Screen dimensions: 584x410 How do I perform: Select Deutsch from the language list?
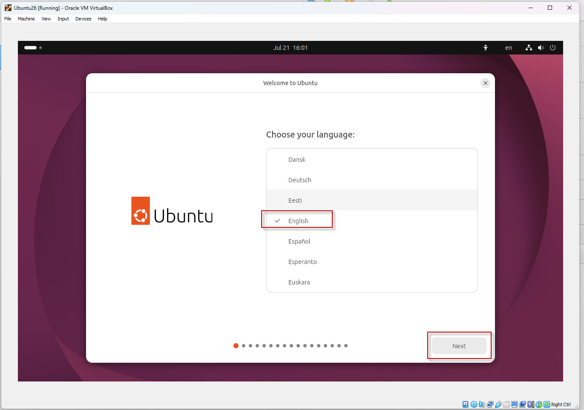click(x=372, y=180)
